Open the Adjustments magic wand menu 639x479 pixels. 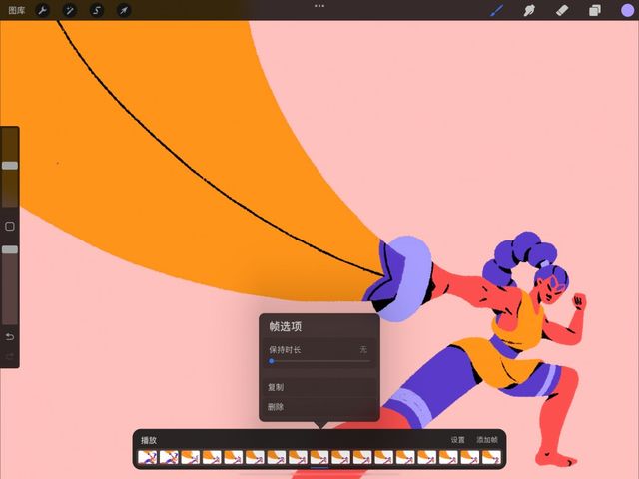coord(69,10)
